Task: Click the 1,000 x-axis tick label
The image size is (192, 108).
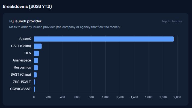Action: click(x=105, y=97)
